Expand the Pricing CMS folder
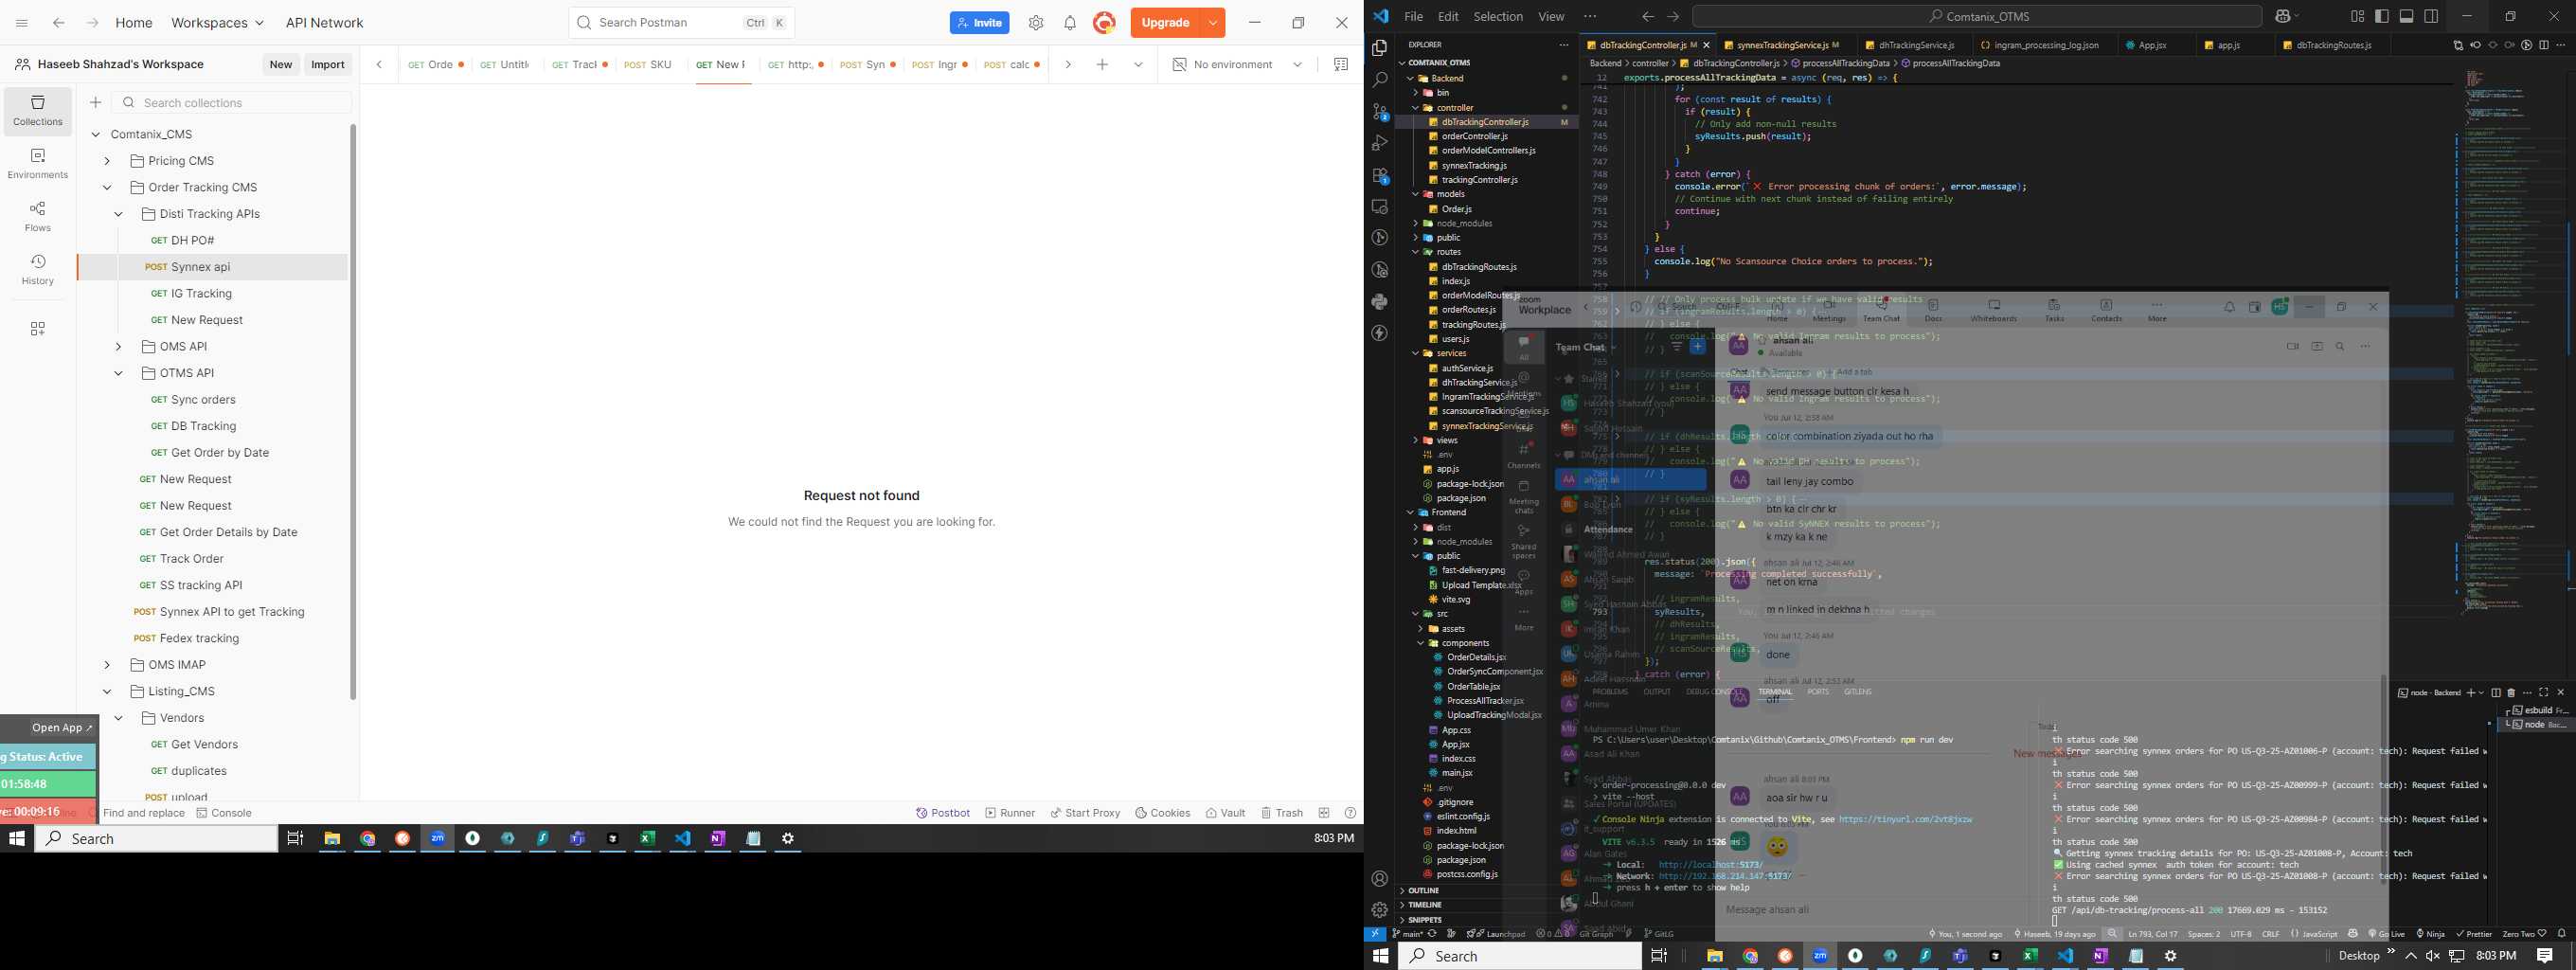2576x970 pixels. click(x=107, y=161)
